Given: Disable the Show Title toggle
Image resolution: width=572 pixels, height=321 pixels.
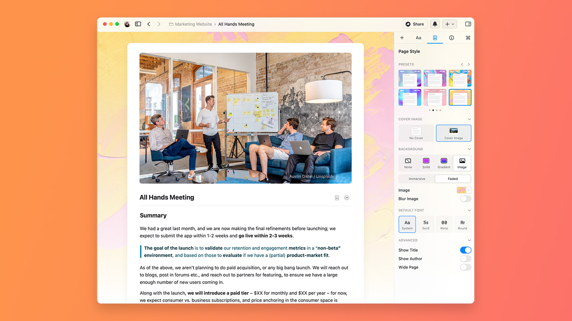Looking at the screenshot, I should click(x=465, y=250).
